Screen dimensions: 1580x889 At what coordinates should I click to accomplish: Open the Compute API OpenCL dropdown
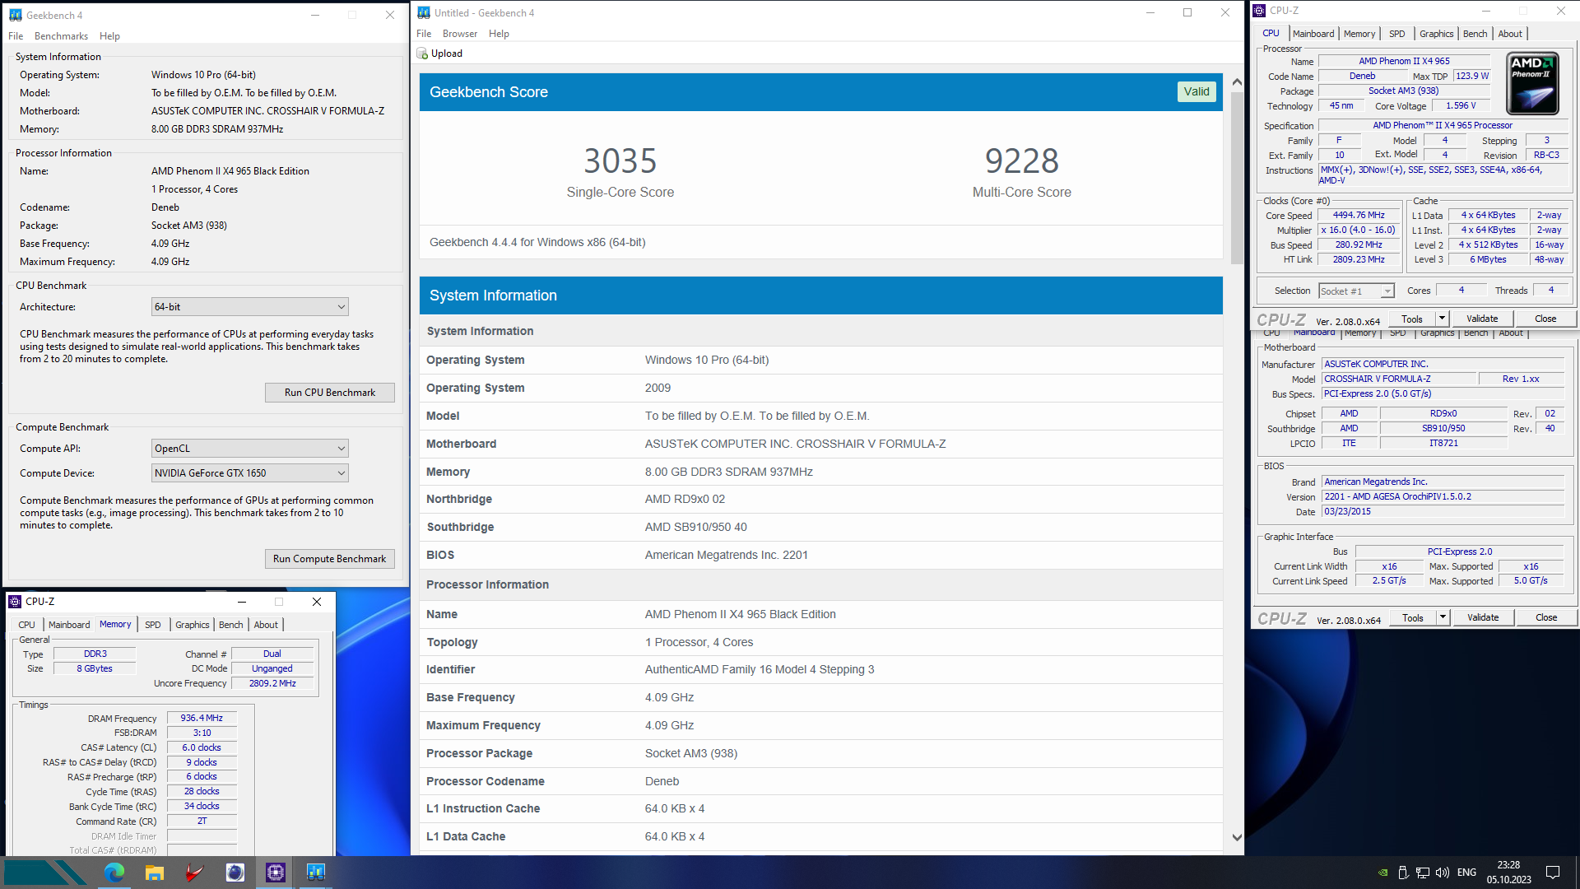pyautogui.click(x=249, y=449)
